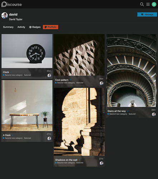
Task: Open the desk and plant photo thumbnail
Action: 27,106
